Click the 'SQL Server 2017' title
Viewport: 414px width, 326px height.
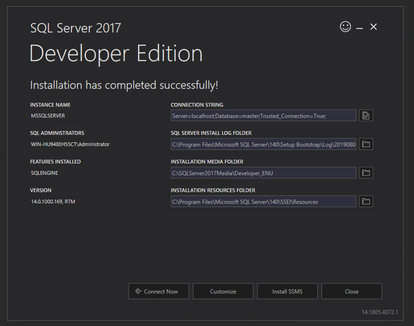76,28
